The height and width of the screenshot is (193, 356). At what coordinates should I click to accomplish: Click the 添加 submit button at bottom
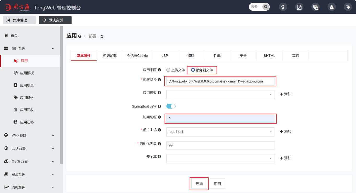[199, 184]
